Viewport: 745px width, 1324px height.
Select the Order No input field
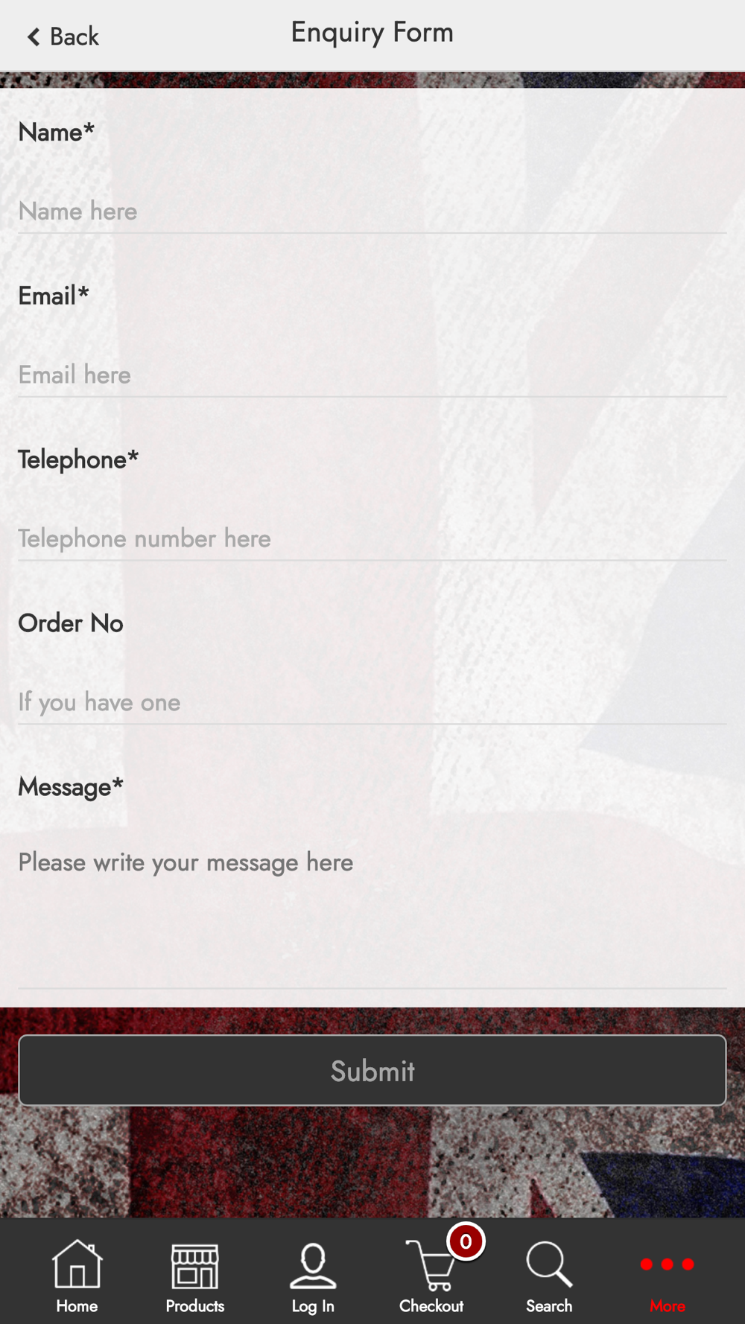click(x=372, y=703)
